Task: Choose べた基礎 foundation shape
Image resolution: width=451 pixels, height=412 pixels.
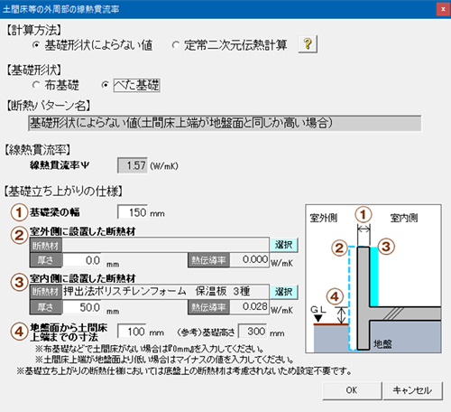Action: point(131,85)
